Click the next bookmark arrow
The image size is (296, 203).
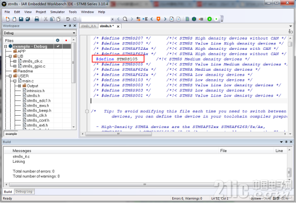[x=165, y=19]
